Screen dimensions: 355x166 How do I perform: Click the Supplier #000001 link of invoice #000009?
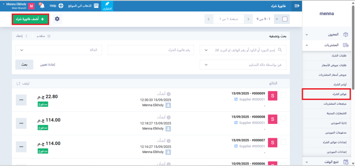click(252, 99)
